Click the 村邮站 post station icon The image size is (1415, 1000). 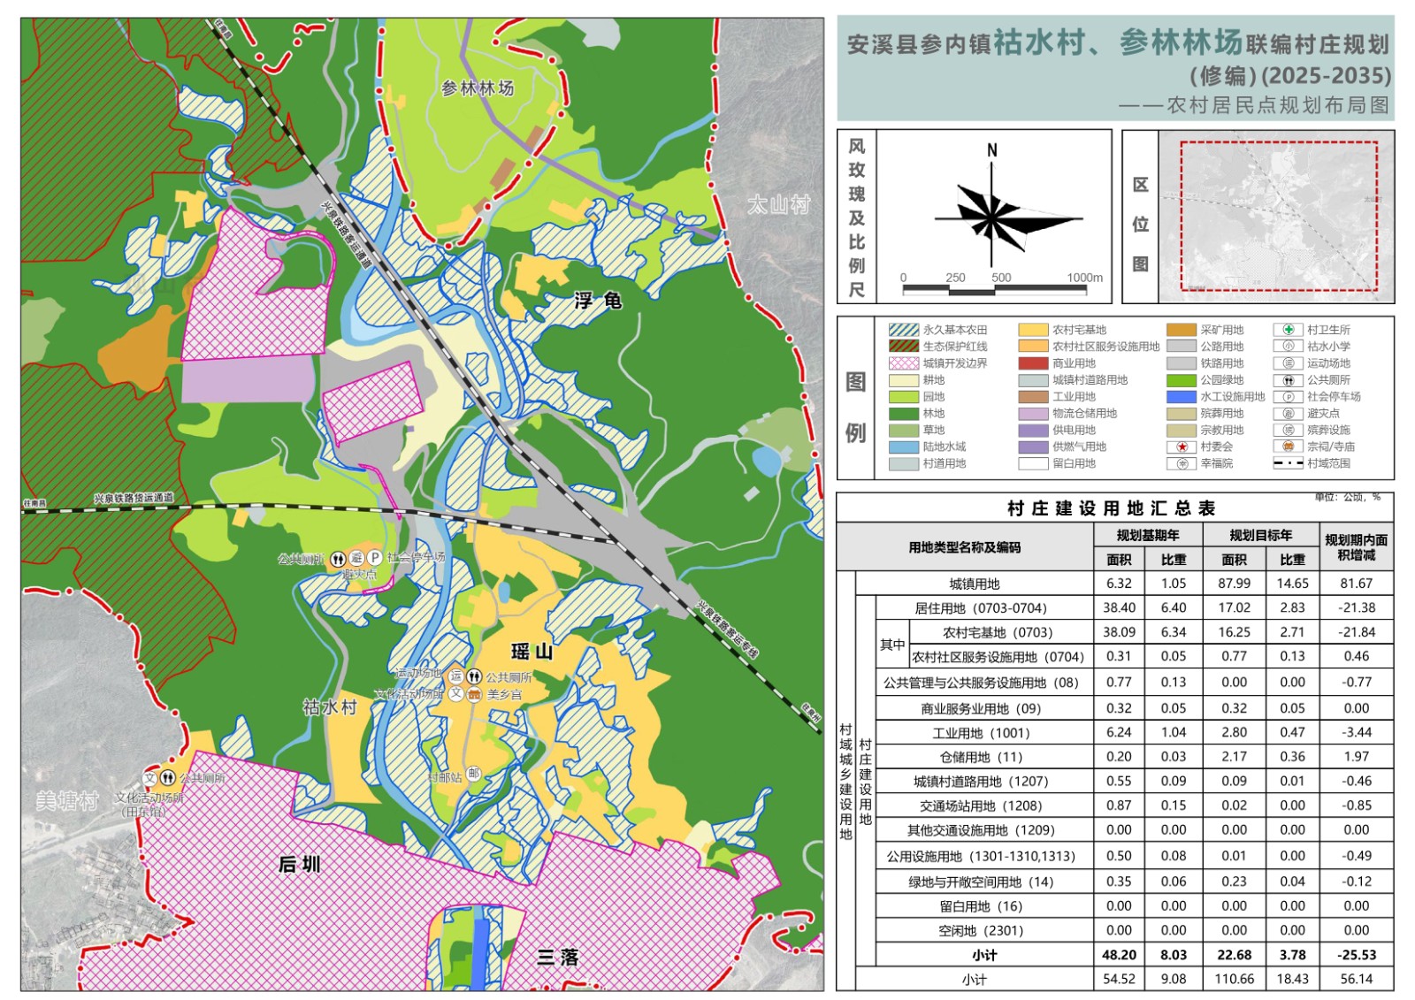point(474,774)
